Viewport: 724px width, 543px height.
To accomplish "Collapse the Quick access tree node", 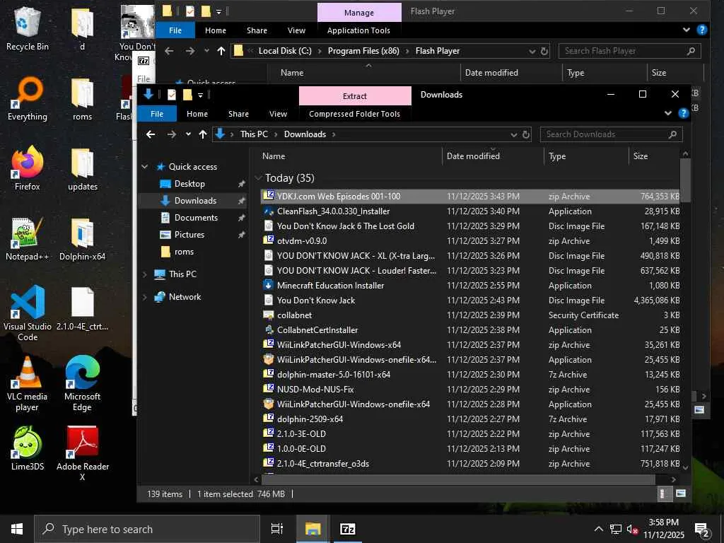I will click(145, 167).
